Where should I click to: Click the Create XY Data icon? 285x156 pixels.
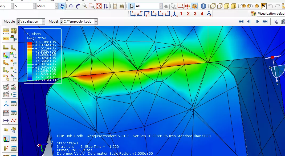6,113
